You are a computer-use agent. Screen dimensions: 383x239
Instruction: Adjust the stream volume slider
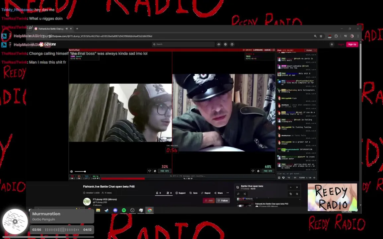point(80,172)
